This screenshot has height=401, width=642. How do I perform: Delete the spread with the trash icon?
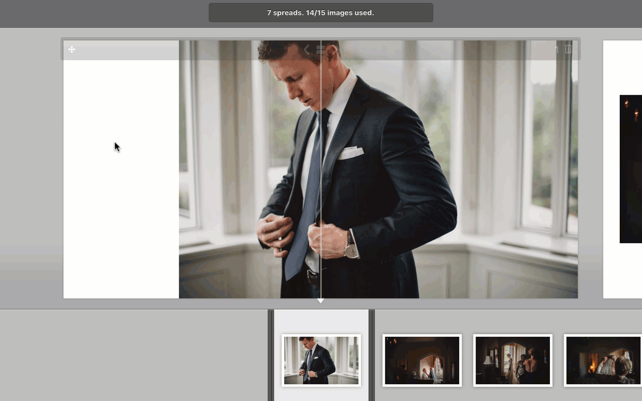[x=568, y=49]
